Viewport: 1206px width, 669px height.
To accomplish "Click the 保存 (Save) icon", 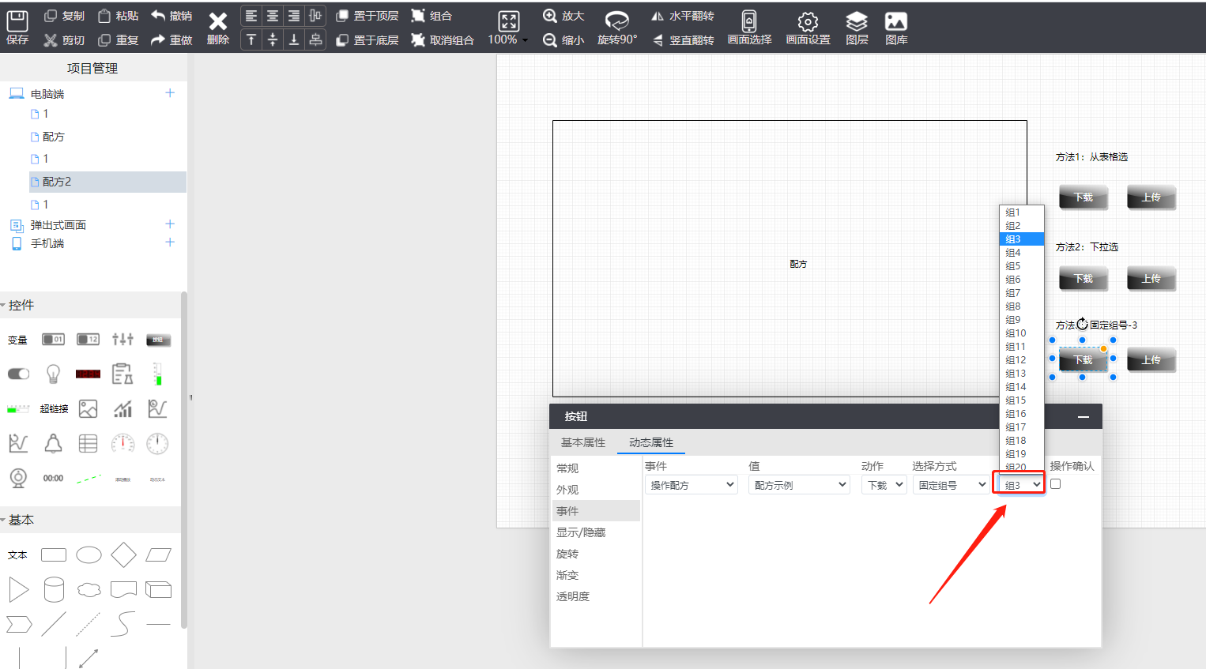I will (x=17, y=27).
